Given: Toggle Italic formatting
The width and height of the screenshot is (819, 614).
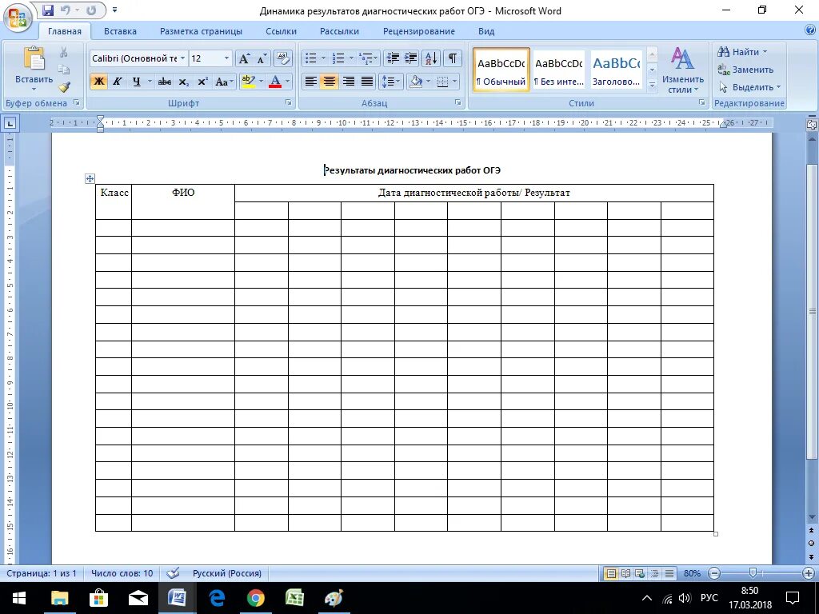Looking at the screenshot, I should tap(117, 82).
